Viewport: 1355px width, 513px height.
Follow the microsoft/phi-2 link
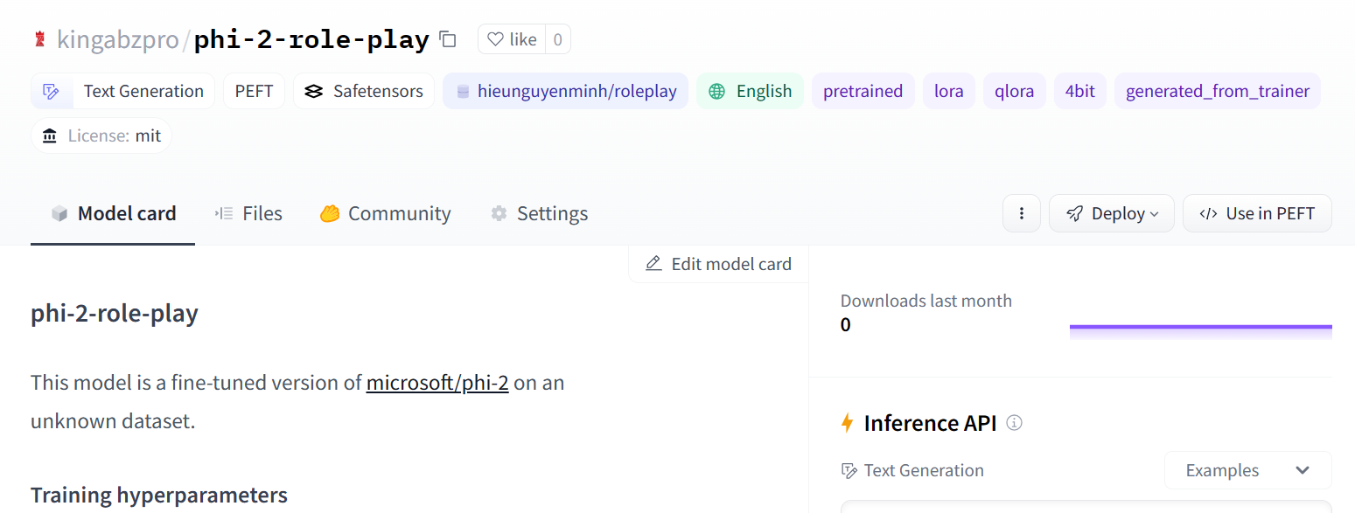coord(437,383)
